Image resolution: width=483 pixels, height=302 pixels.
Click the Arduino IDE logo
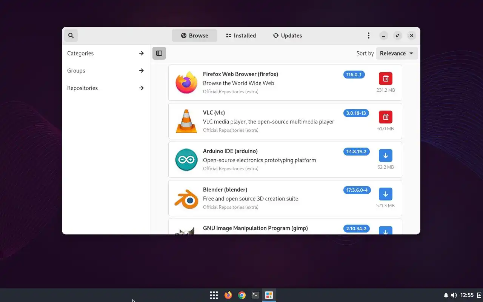[x=186, y=160]
